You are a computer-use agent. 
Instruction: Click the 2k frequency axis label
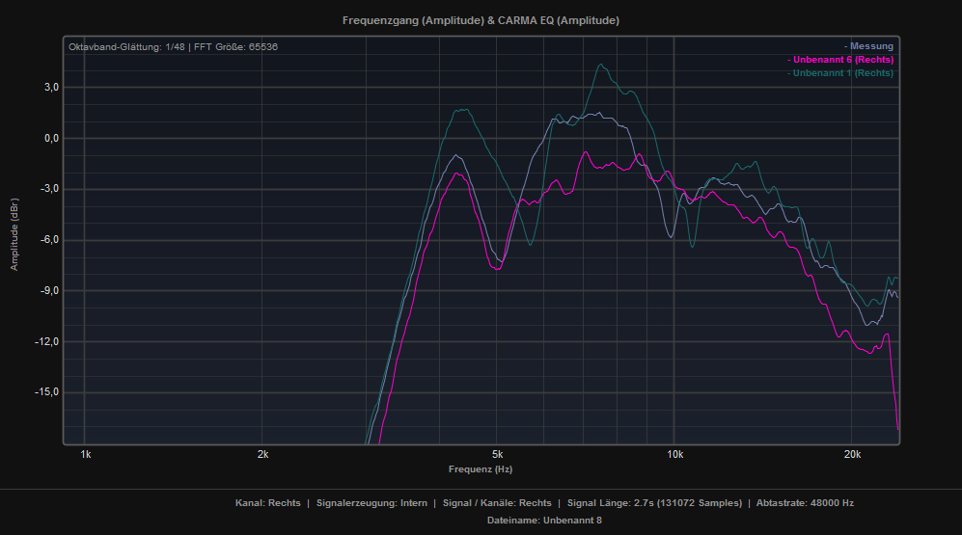pos(262,454)
